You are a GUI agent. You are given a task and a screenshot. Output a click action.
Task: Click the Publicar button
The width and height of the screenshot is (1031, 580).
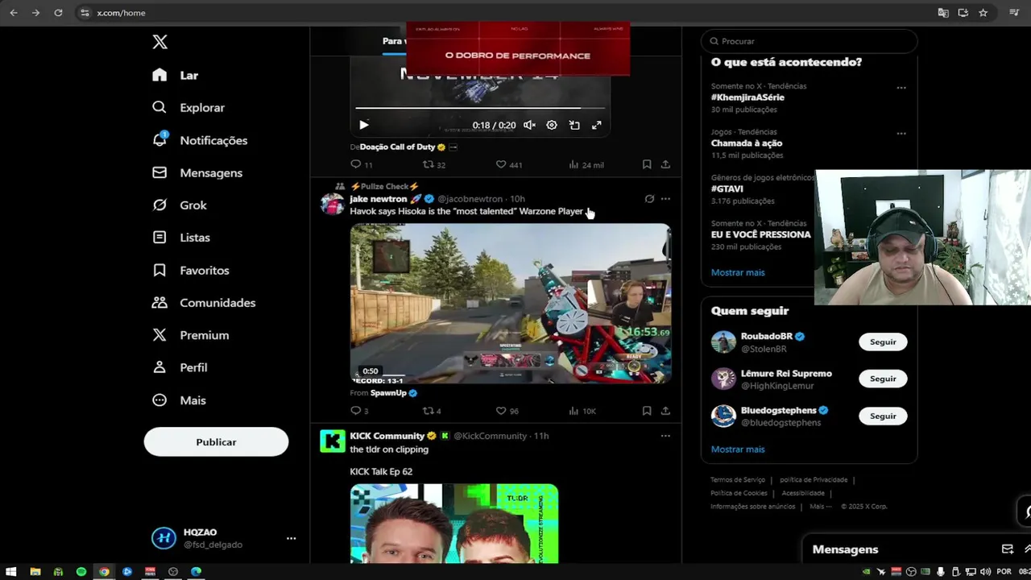(x=216, y=442)
